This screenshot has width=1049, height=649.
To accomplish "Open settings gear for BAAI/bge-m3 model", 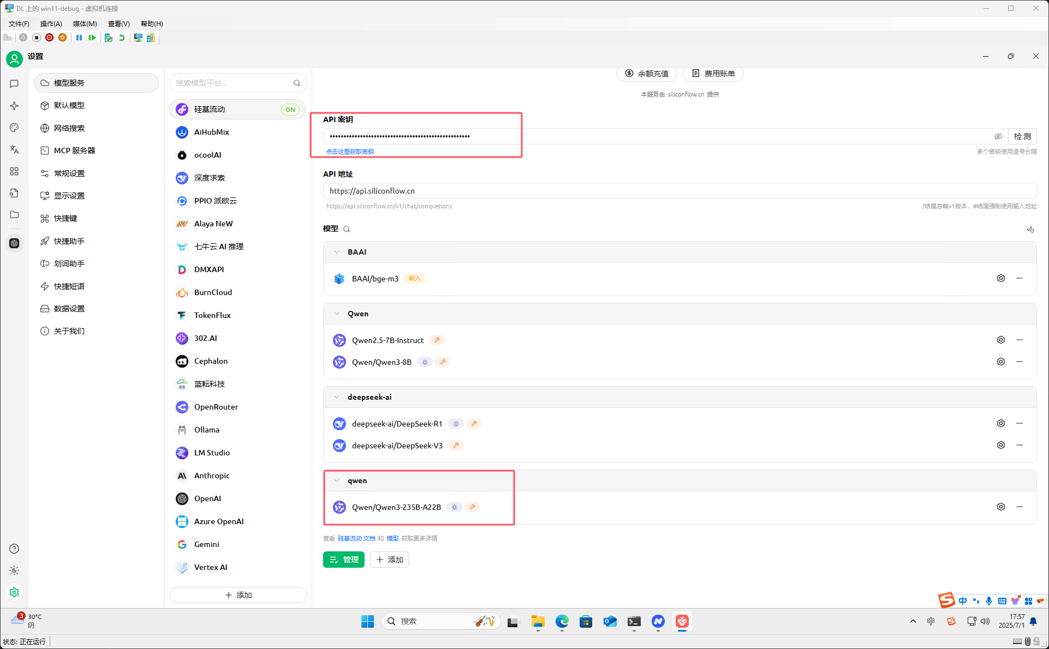I will click(x=1000, y=278).
